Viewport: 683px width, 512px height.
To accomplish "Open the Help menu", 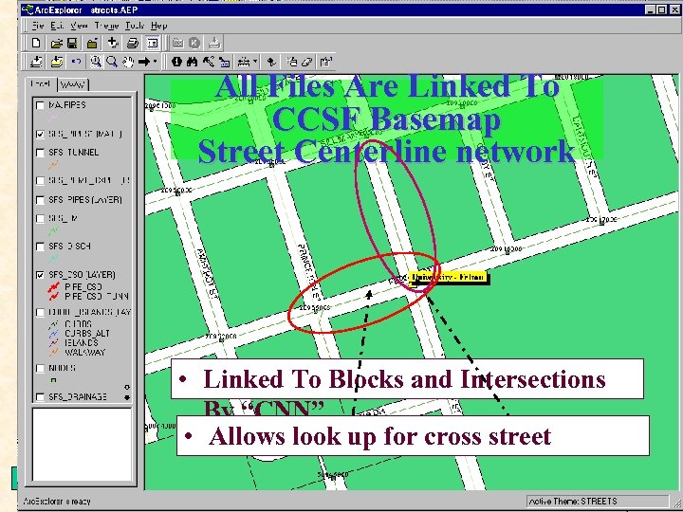I will tap(159, 26).
